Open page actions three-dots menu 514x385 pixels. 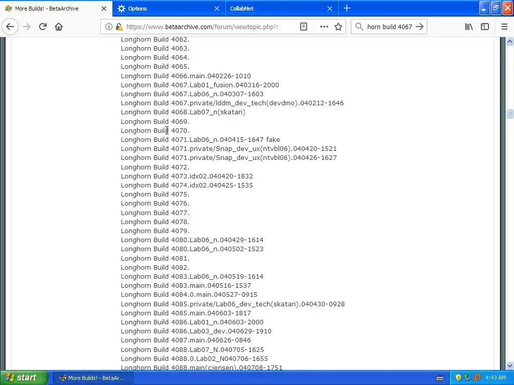click(x=324, y=27)
